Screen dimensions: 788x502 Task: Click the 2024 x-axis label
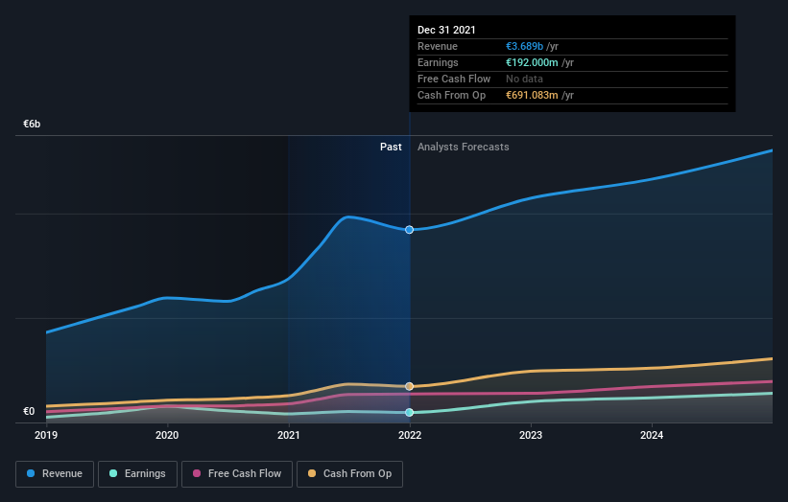(652, 435)
